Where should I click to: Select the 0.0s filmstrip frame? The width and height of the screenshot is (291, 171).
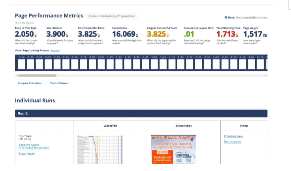[x=22, y=64]
